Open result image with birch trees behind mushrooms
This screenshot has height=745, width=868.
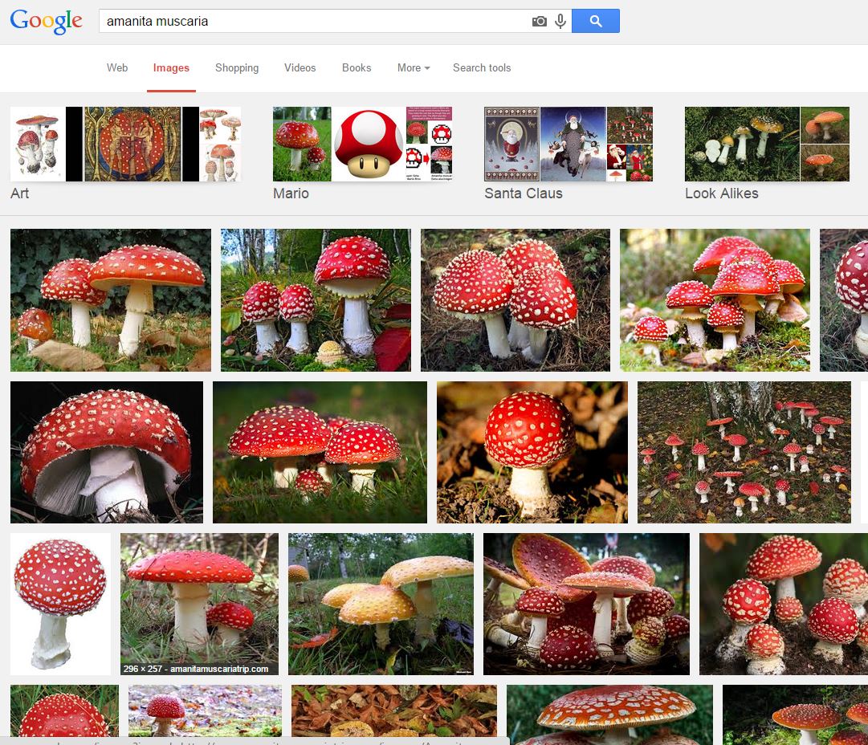316,300
